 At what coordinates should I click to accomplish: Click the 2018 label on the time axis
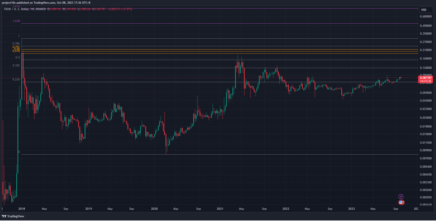pos(21,209)
